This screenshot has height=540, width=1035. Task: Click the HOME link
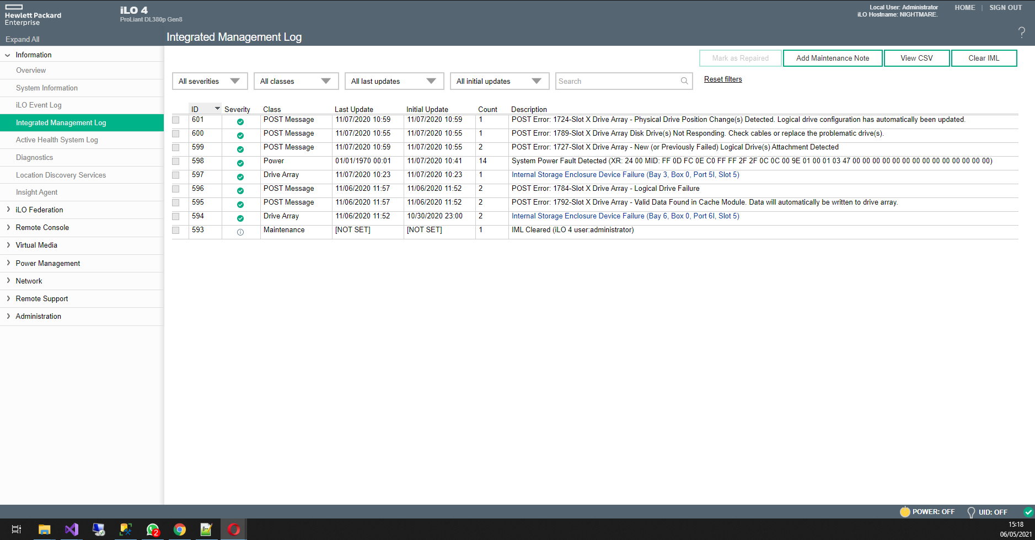(x=965, y=8)
